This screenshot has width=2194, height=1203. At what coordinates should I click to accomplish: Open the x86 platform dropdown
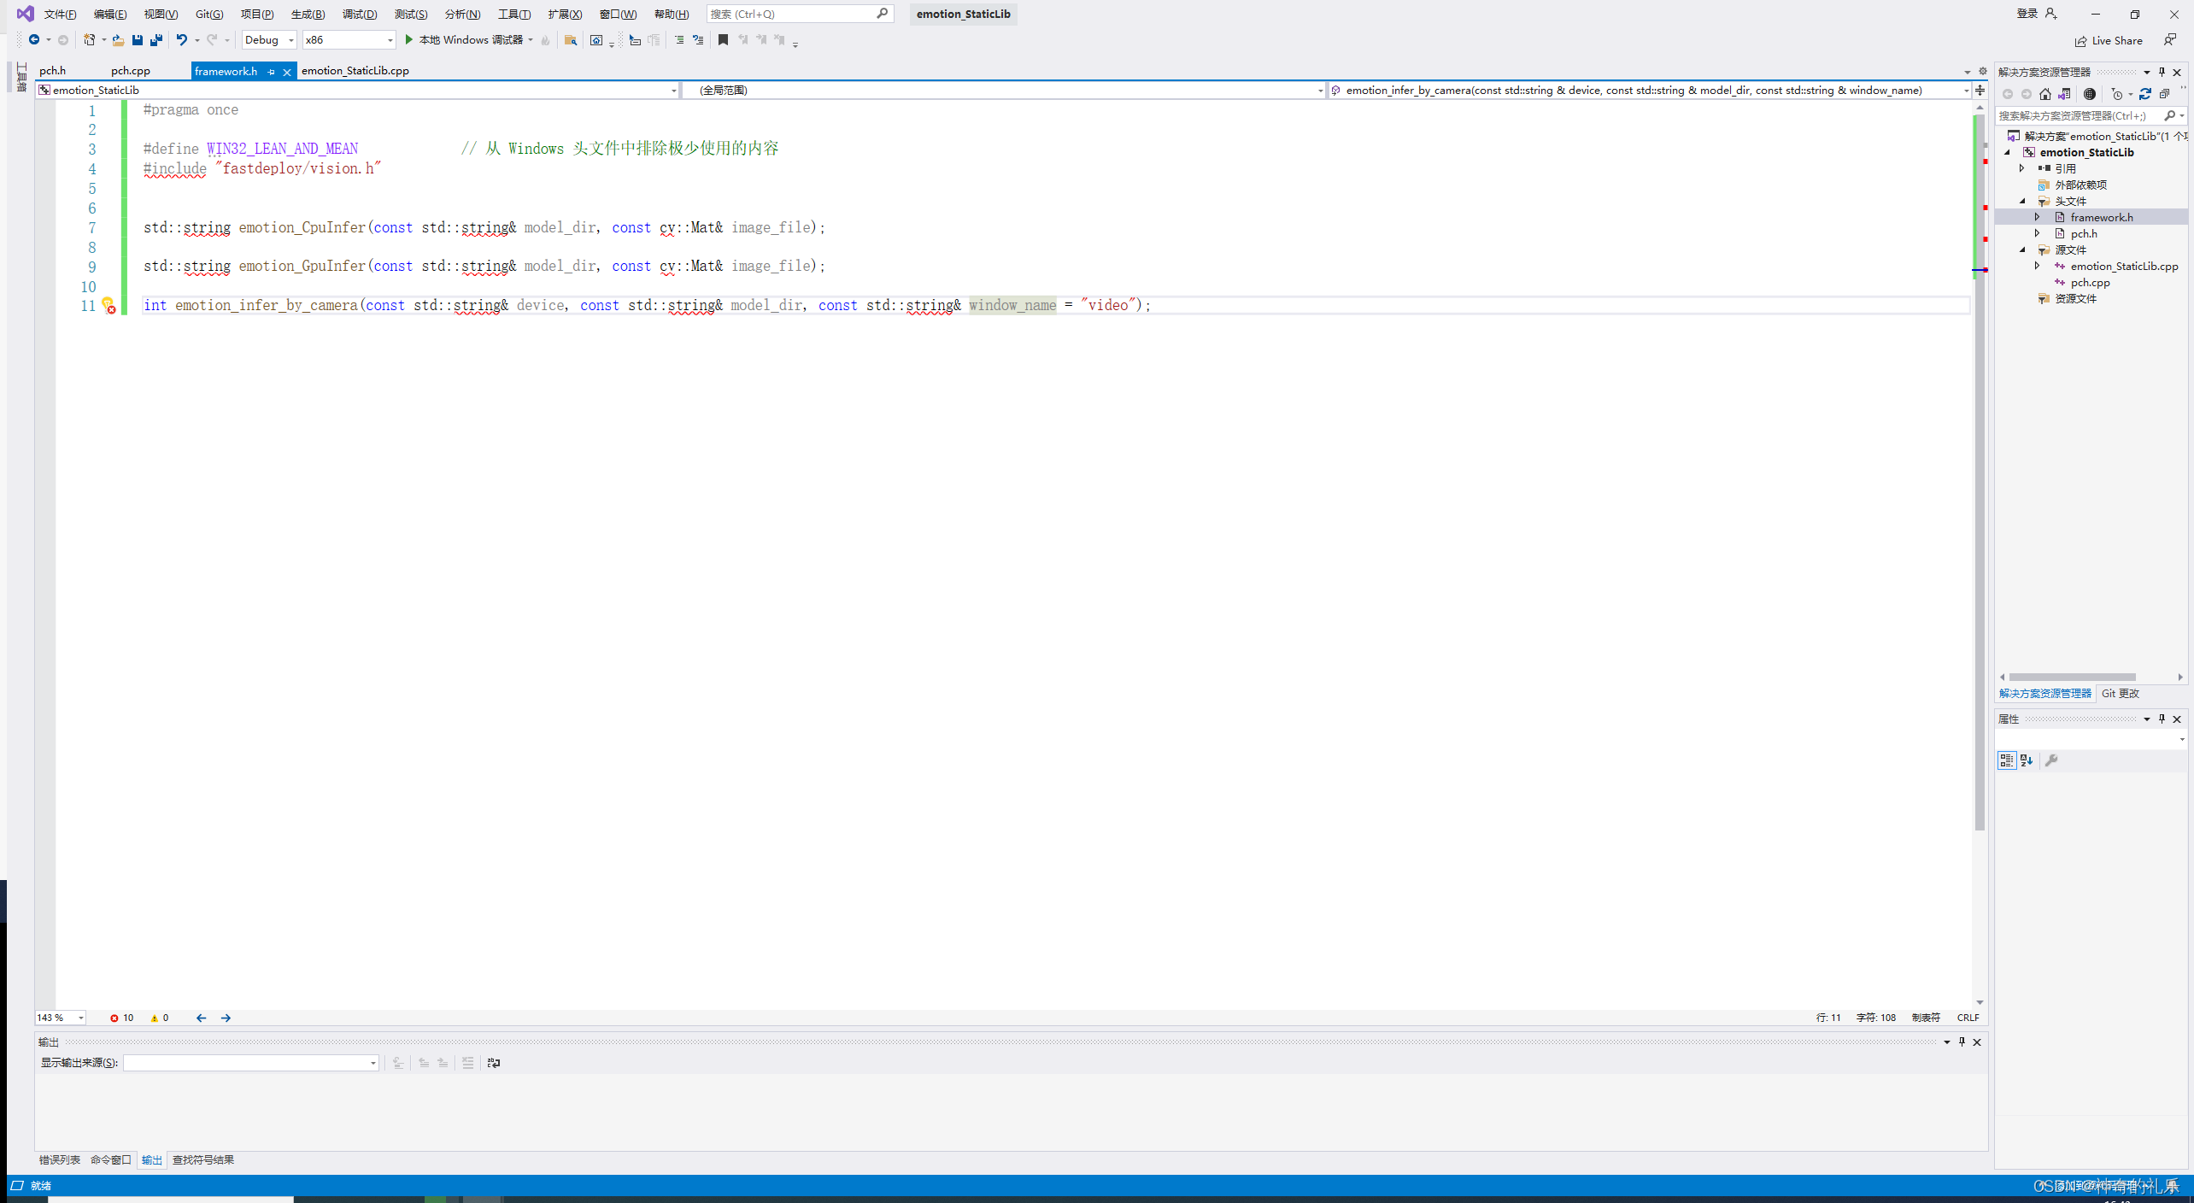[x=349, y=39]
